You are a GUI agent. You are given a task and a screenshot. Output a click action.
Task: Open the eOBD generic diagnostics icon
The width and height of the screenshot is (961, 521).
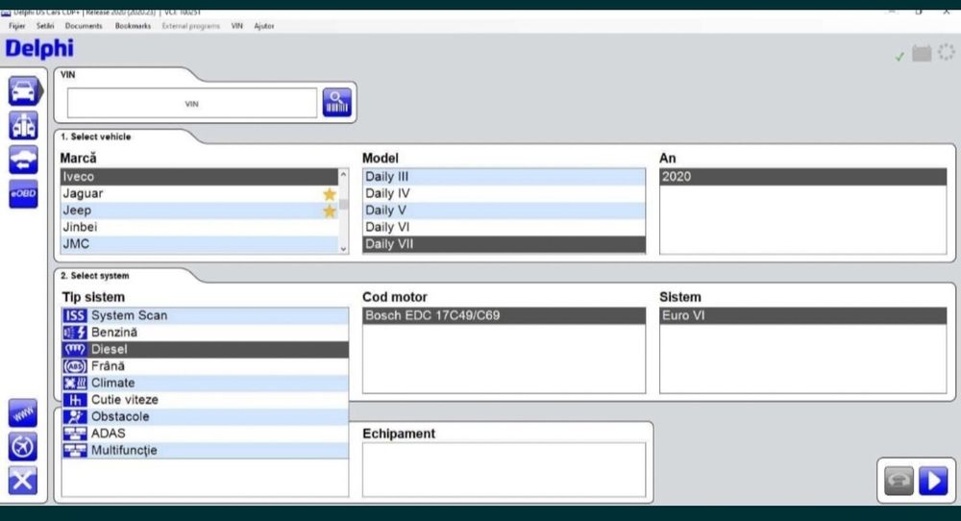(x=23, y=193)
